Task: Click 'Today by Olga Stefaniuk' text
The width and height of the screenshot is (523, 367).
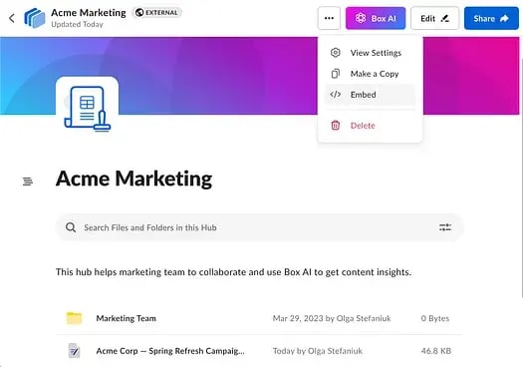Action: (318, 351)
